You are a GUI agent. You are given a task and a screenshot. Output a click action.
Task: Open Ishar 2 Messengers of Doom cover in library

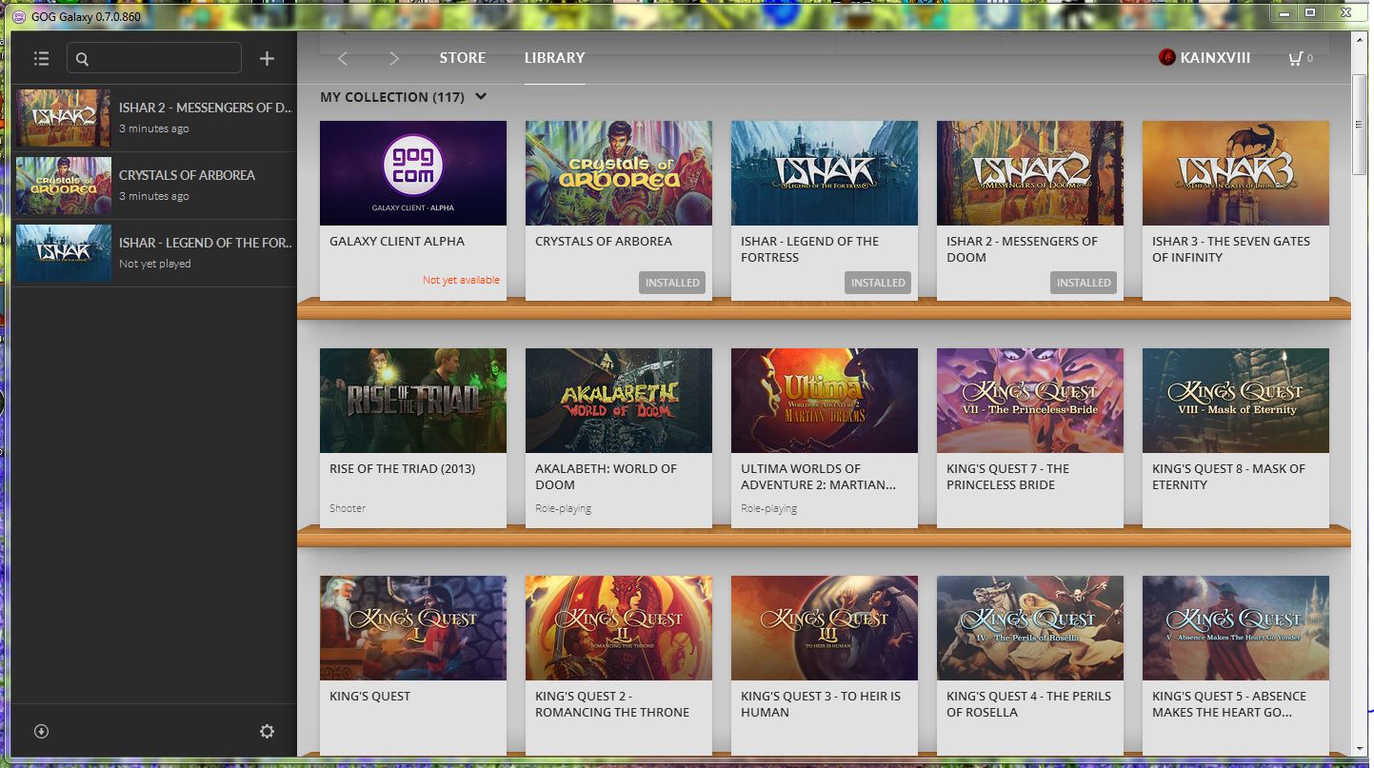(x=1030, y=173)
